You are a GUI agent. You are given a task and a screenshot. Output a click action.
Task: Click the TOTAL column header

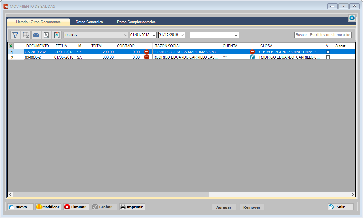pos(102,46)
